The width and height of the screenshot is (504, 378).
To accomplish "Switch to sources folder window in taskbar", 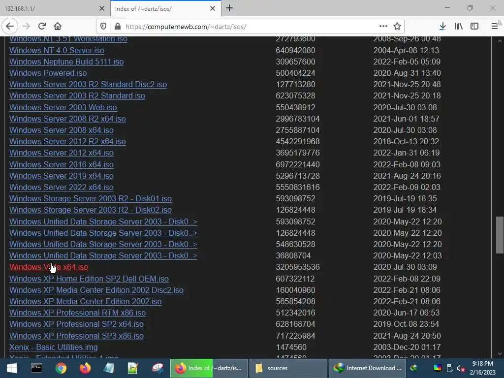I will pos(288,368).
